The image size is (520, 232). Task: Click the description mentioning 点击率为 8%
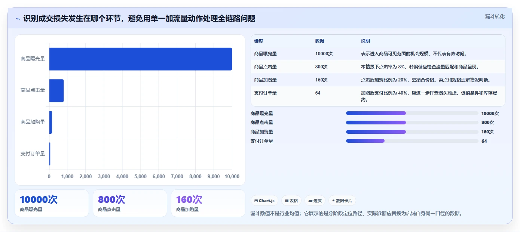pyautogui.click(x=420, y=67)
